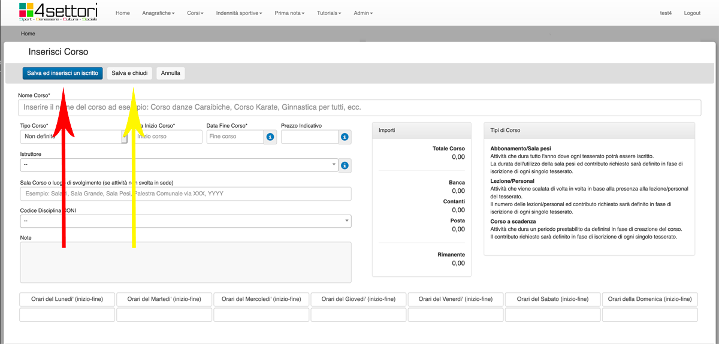Open the Admin menu
The image size is (719, 344).
click(x=363, y=13)
